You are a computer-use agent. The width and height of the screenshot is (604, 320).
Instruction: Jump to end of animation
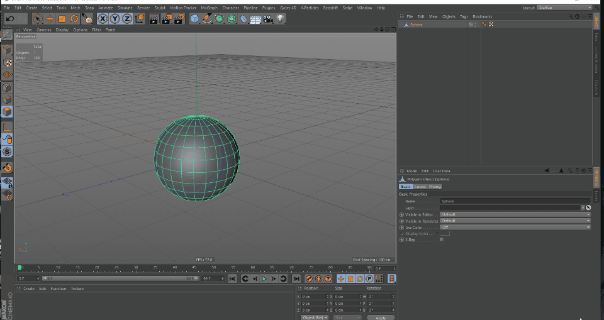click(x=296, y=279)
